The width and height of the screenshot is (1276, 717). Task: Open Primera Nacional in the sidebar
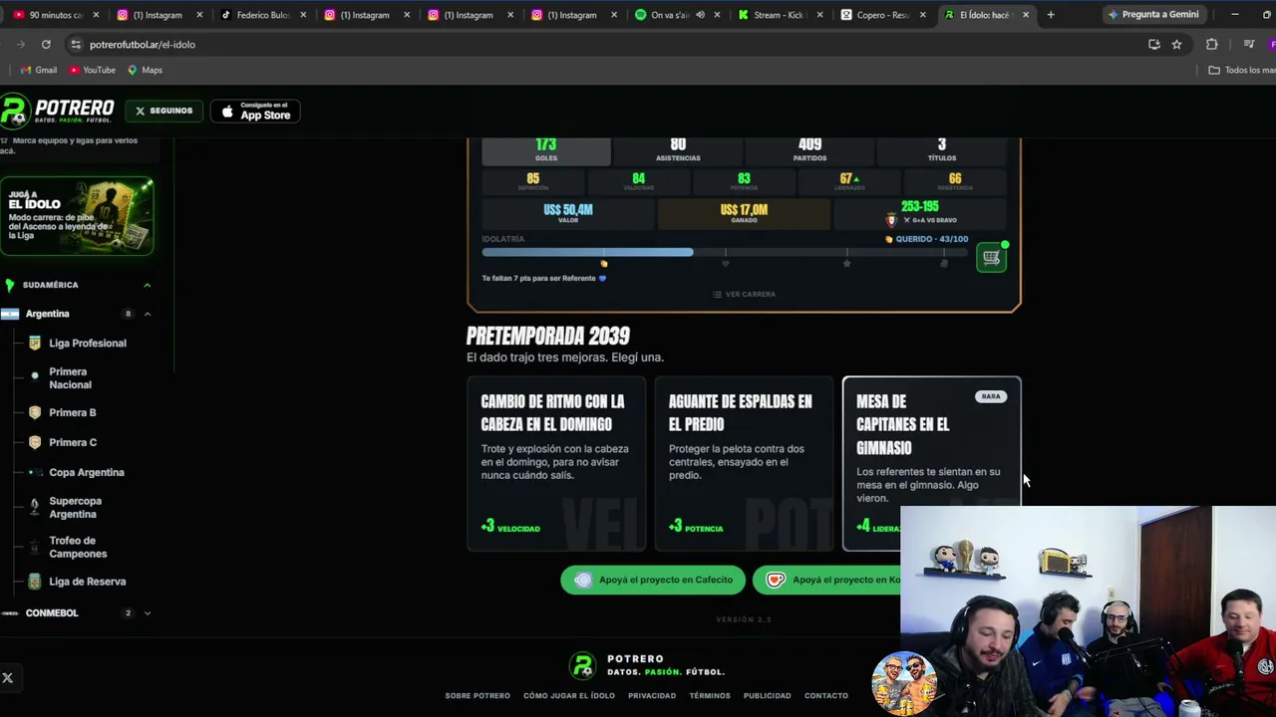point(70,378)
